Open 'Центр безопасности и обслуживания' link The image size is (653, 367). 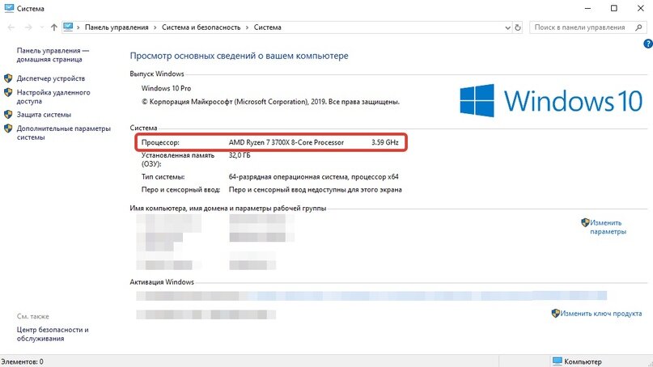point(53,334)
